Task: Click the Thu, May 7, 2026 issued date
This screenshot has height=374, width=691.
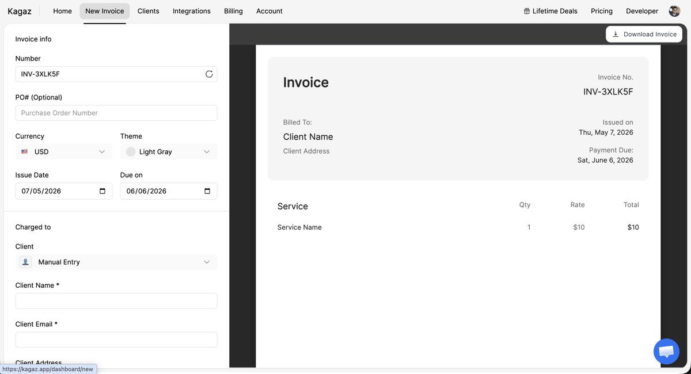Action: coord(606,132)
